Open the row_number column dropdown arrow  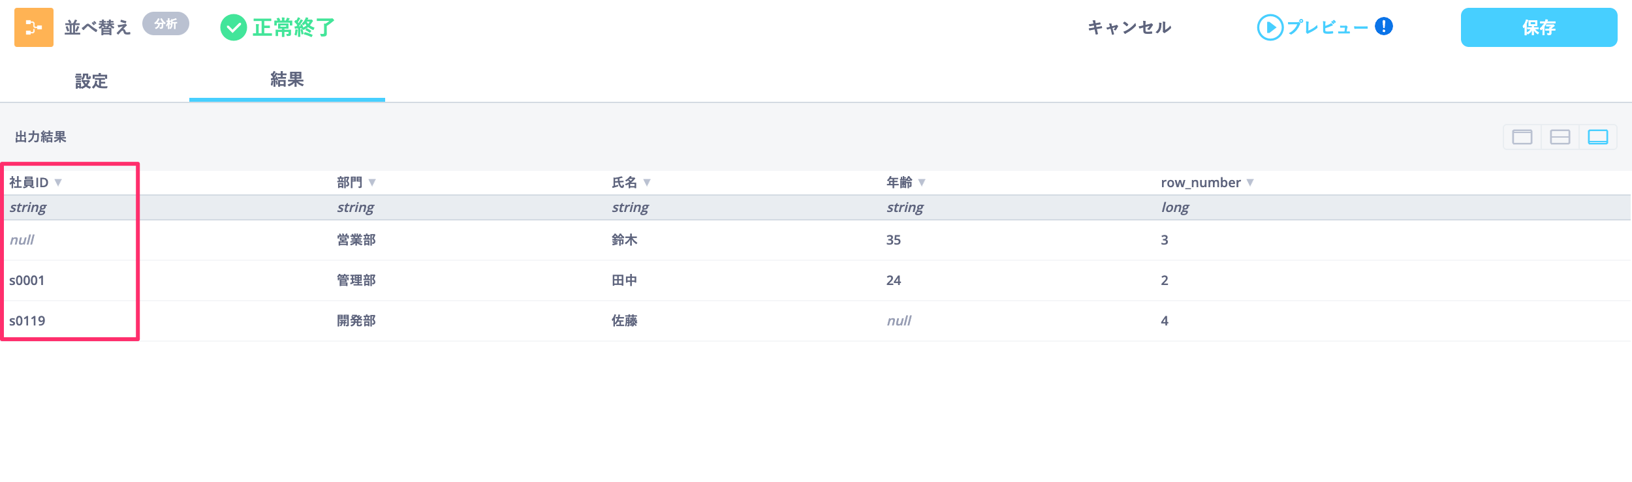(1250, 183)
